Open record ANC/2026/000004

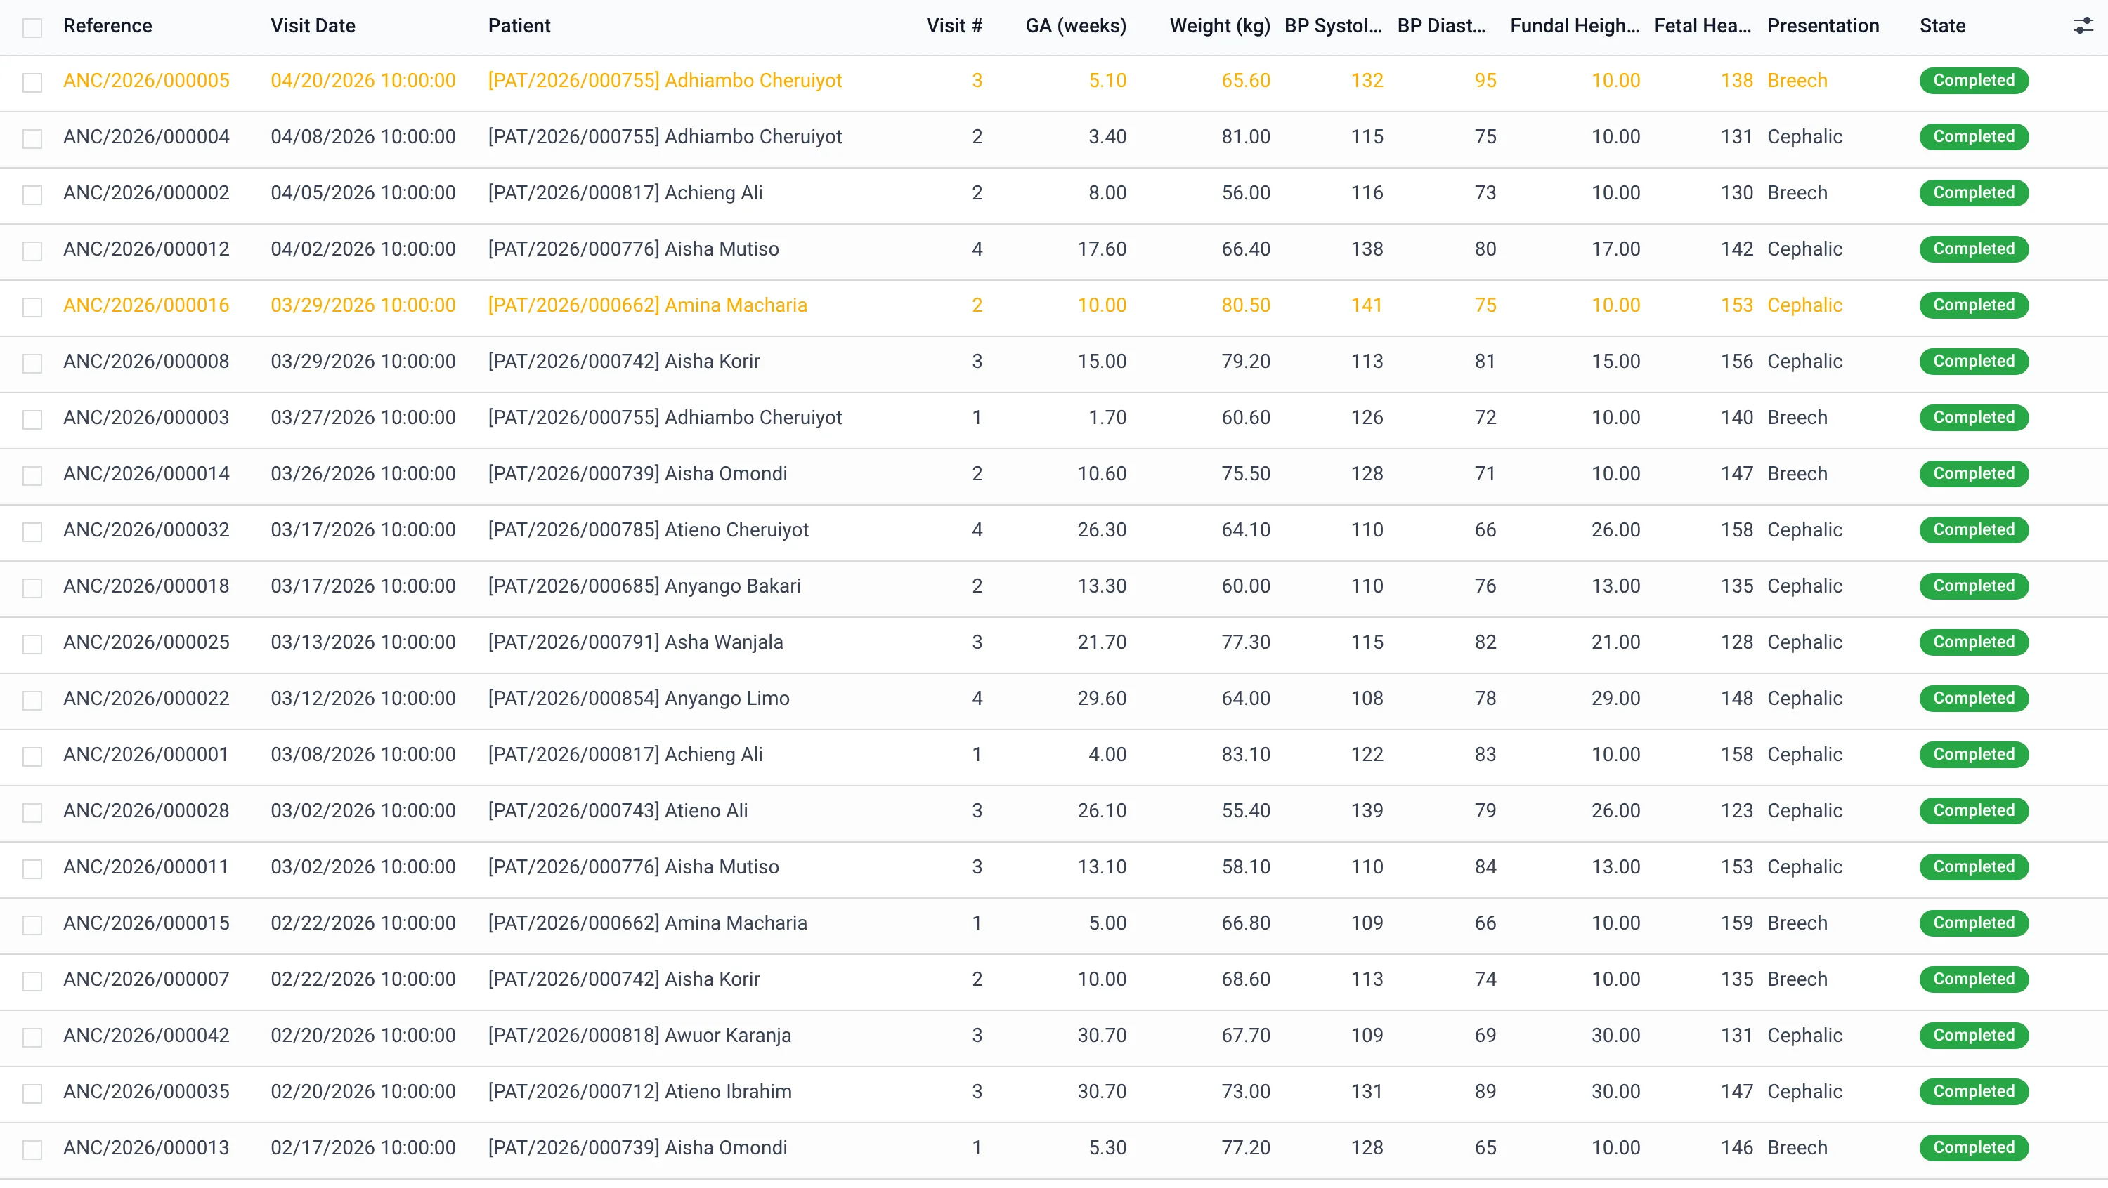(146, 136)
